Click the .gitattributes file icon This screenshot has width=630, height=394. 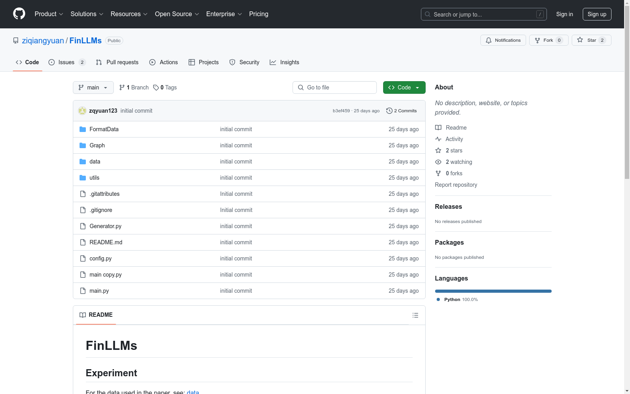tap(83, 194)
